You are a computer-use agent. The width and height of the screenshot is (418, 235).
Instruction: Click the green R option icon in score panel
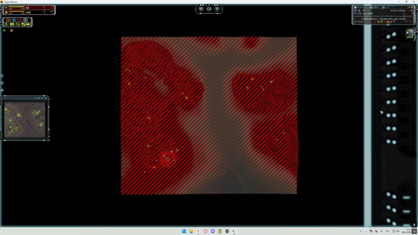[382, 22]
